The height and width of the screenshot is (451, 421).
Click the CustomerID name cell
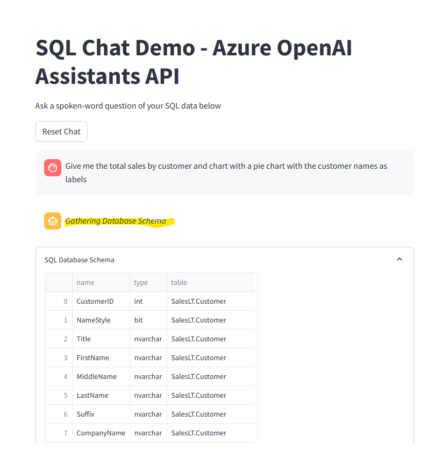pos(101,301)
